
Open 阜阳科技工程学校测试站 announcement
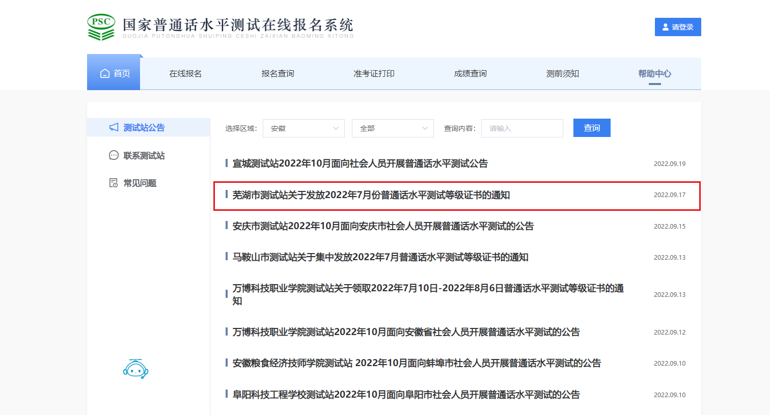point(406,395)
